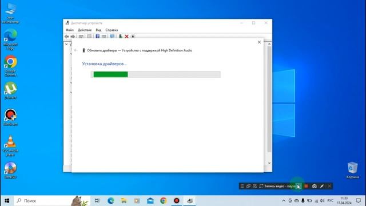Open File Explorer from the taskbar
The image size is (366, 206).
click(x=124, y=201)
